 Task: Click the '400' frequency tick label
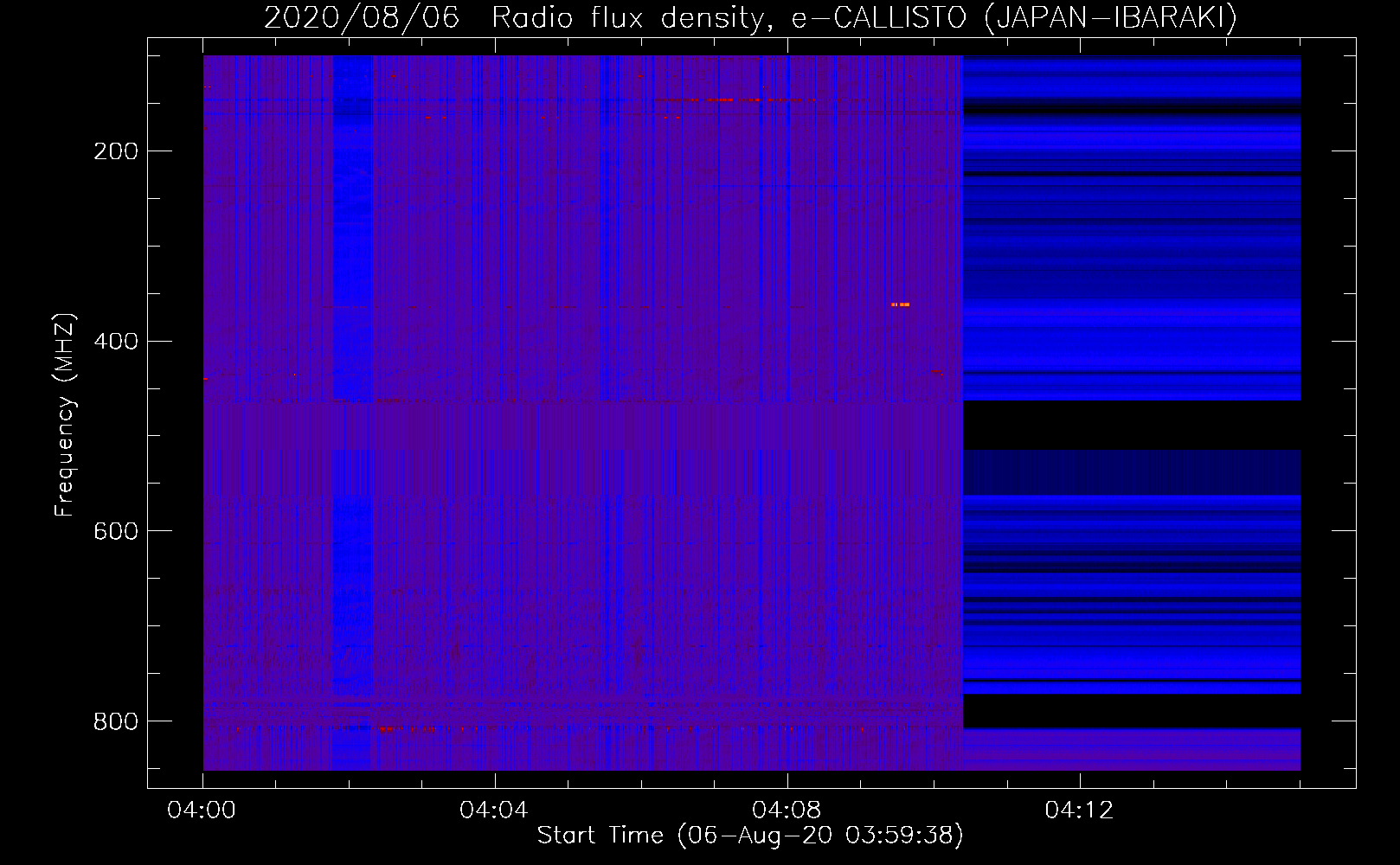click(116, 342)
